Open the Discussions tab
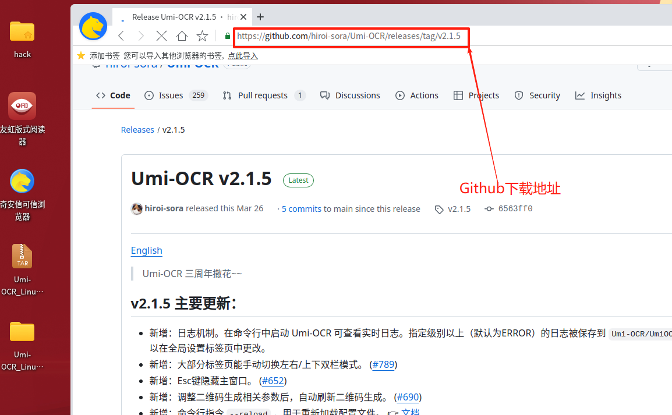 350,95
